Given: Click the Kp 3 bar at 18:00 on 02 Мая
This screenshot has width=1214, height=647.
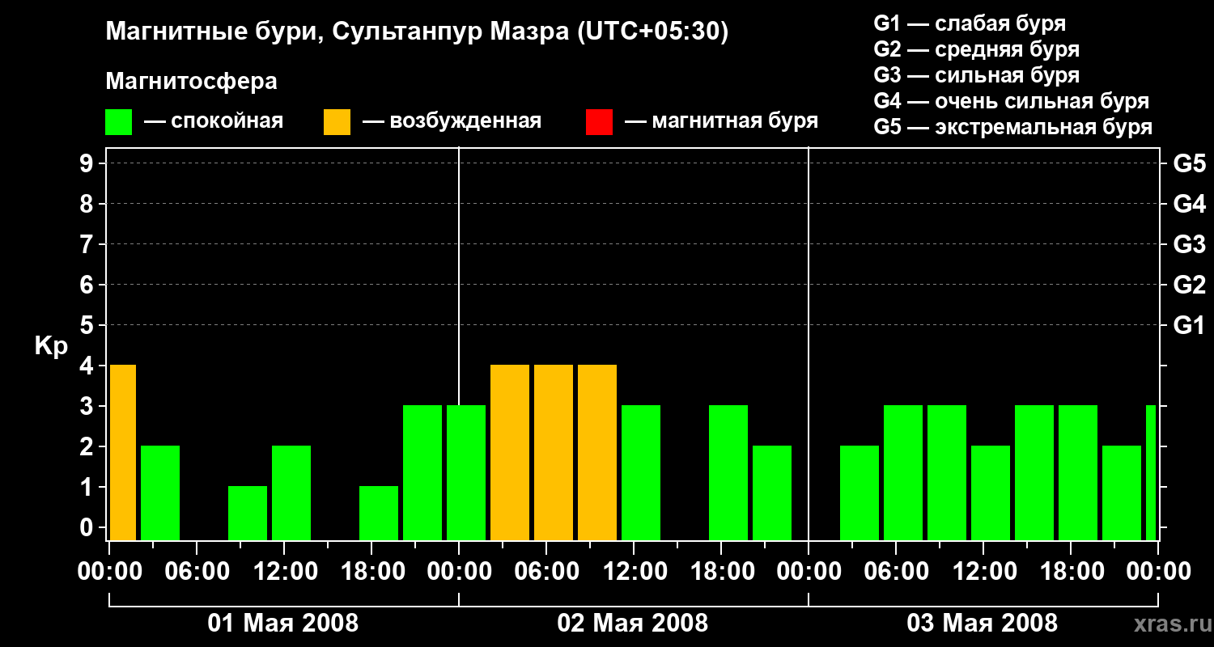Looking at the screenshot, I should (728, 472).
